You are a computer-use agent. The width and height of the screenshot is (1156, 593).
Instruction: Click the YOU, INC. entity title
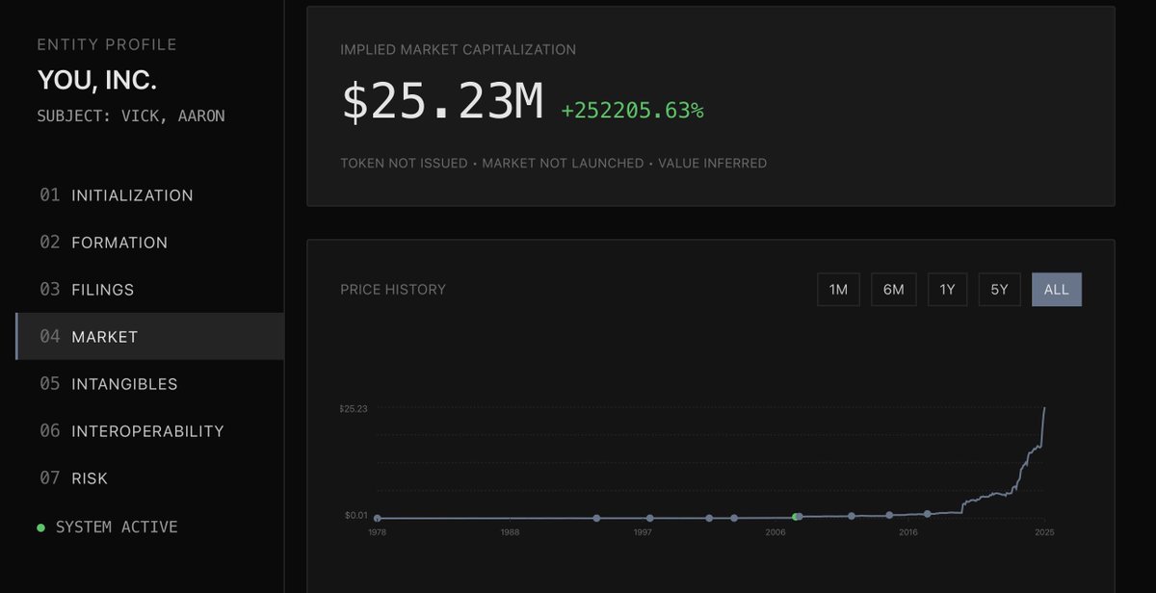tap(96, 81)
